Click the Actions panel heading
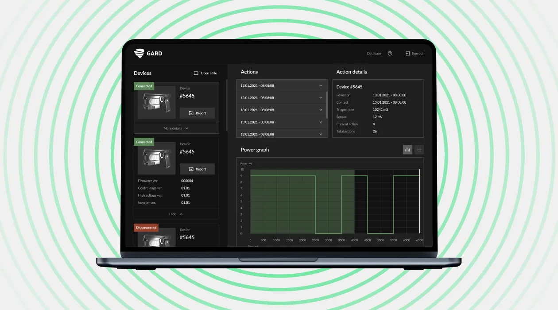 [x=249, y=72]
